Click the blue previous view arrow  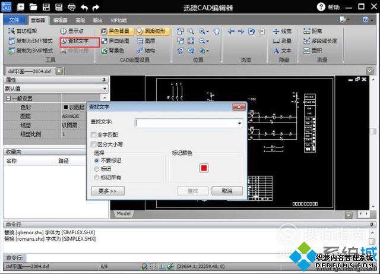(231, 31)
